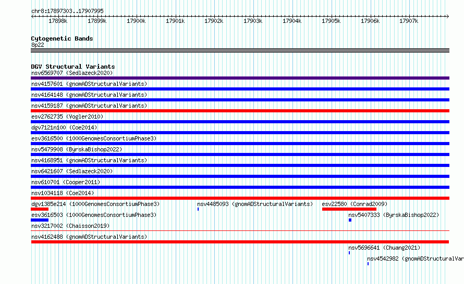Open nsv5407333 (ByrskaBishop2022) variant label

pos(394,215)
